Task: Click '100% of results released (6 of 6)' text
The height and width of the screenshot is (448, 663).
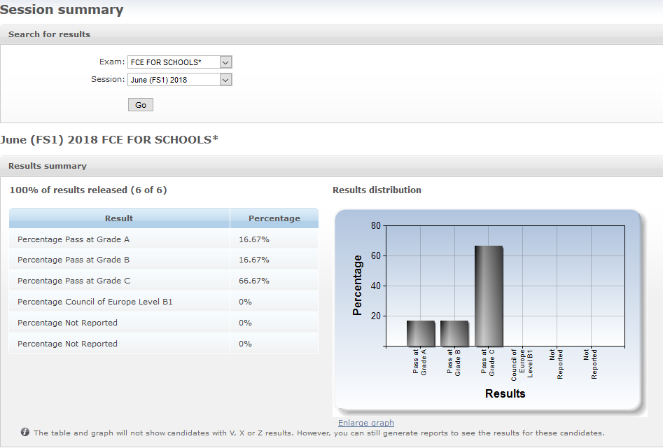Action: (x=88, y=190)
